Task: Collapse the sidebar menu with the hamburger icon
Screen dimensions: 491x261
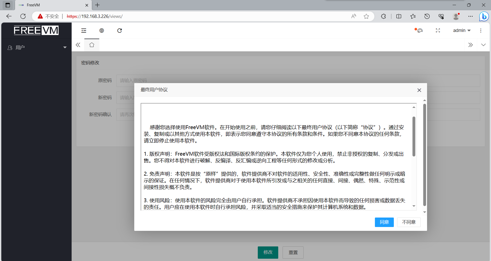Action: (x=84, y=31)
